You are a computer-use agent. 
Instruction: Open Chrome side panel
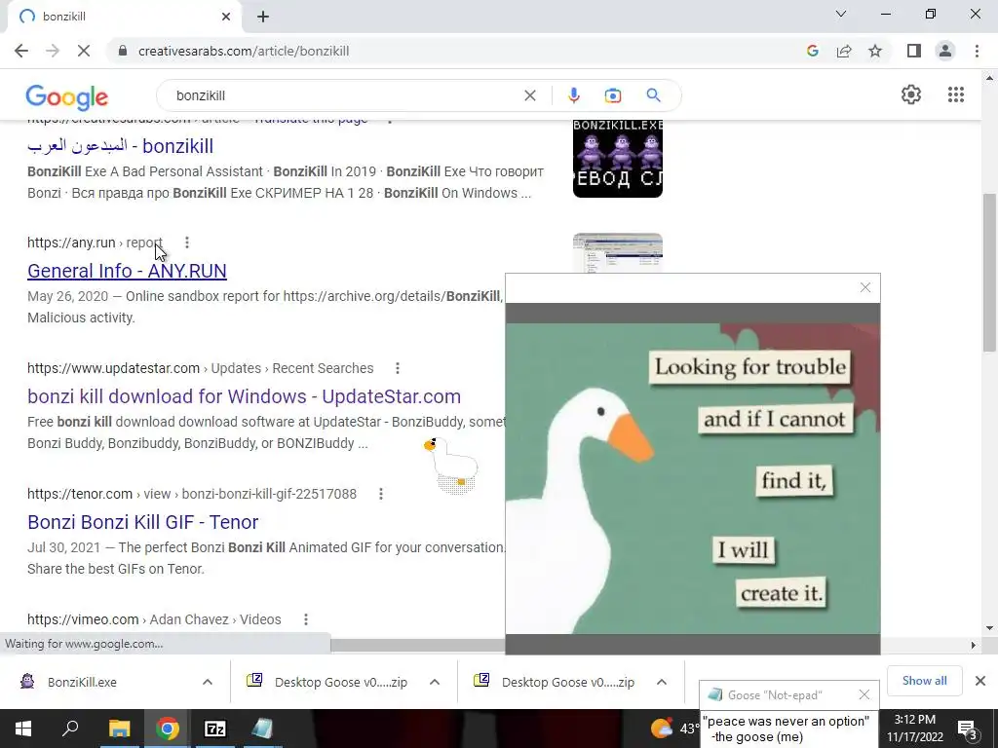tap(914, 51)
